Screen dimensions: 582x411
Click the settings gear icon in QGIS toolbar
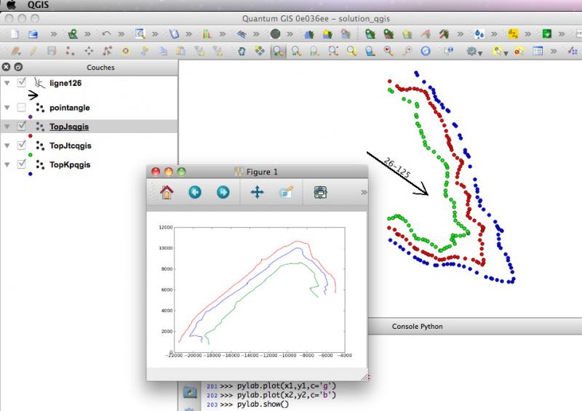tap(473, 51)
